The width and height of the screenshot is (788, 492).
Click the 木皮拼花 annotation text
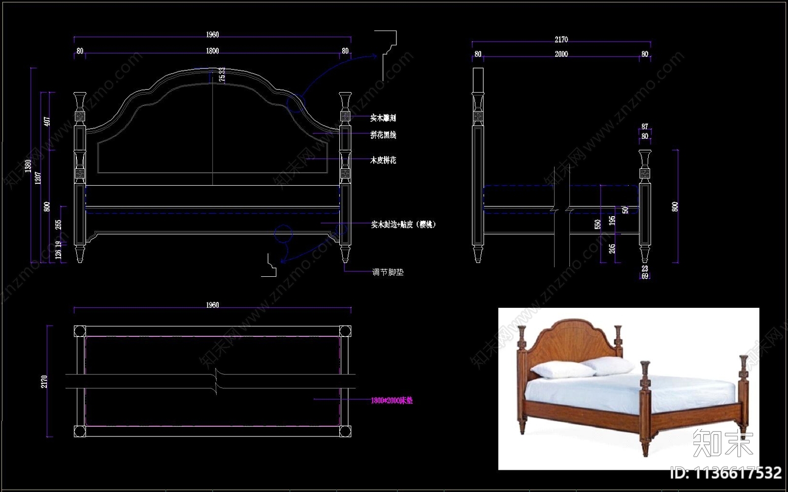[383, 161]
